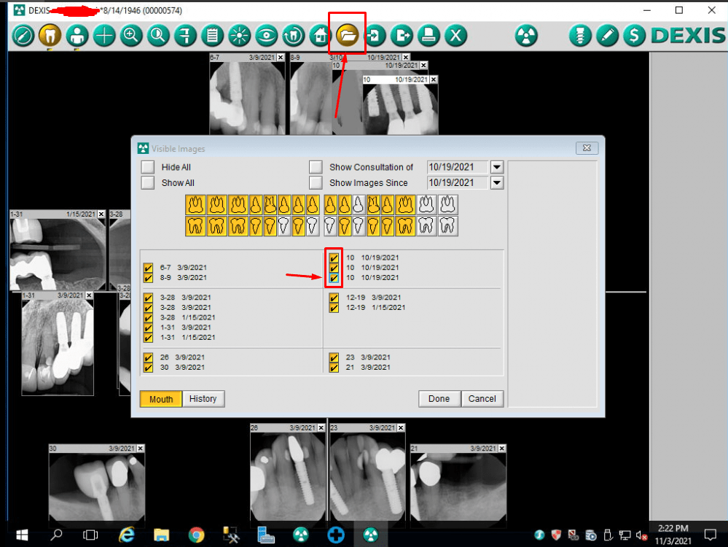Launch Google Chrome from the taskbar

click(x=197, y=535)
